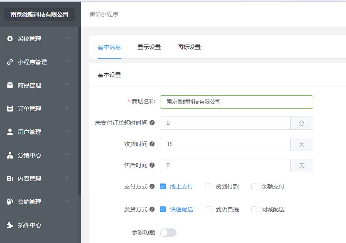Enable the 货到付款 checkbox
Image resolution: width=346 pixels, height=243 pixels.
click(209, 186)
